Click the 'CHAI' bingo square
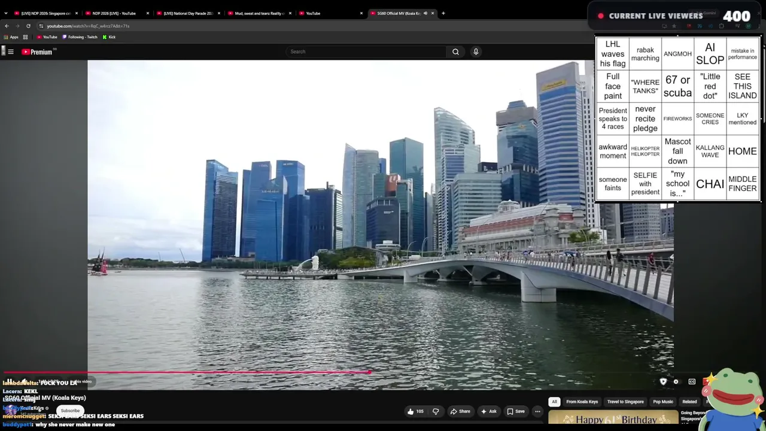 (710, 184)
